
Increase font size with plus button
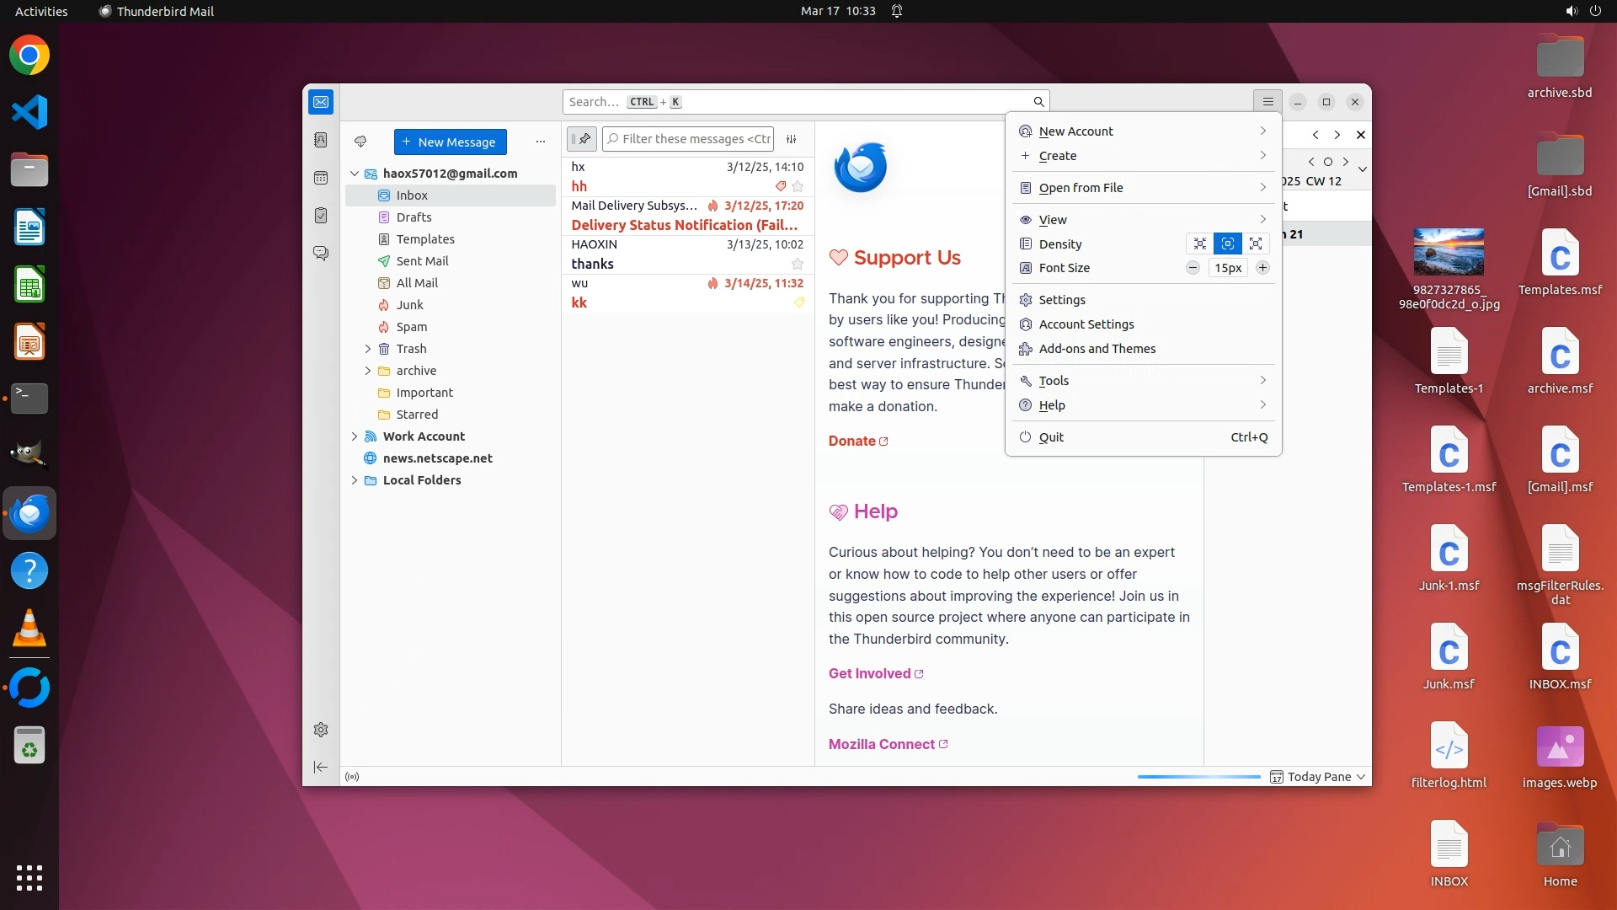click(1262, 268)
